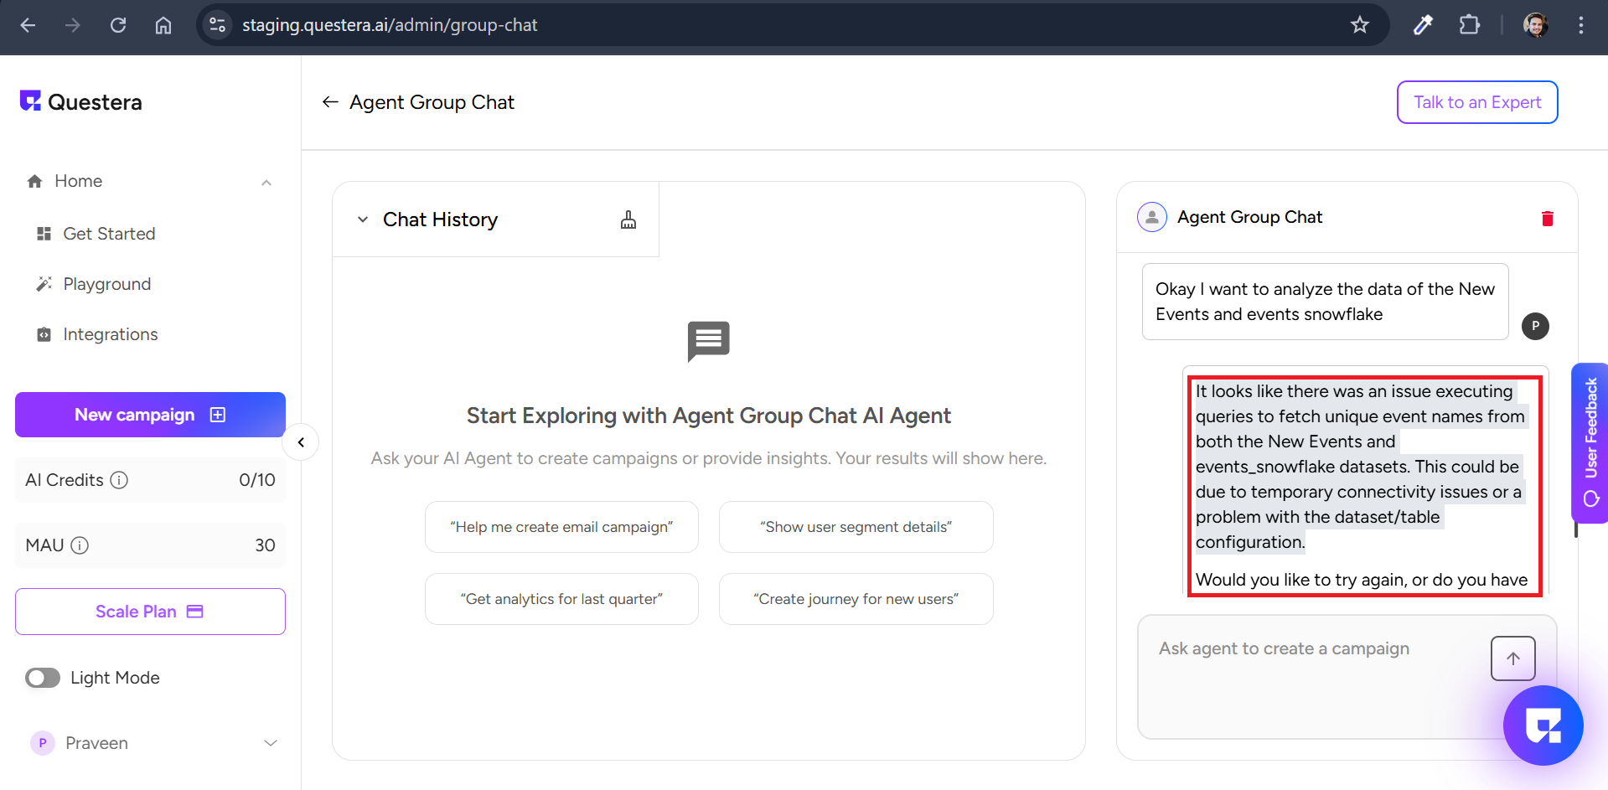
Task: Click the New campaign button
Action: (x=151, y=415)
